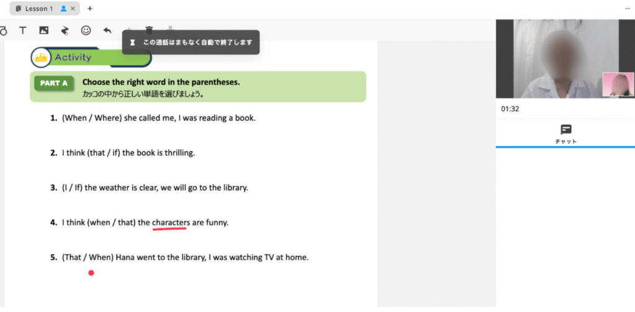Click the small self-view video thumbnail

618,84
